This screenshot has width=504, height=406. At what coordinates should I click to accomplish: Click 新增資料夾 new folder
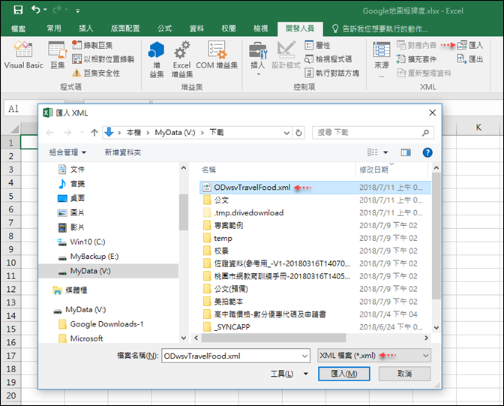(x=123, y=152)
